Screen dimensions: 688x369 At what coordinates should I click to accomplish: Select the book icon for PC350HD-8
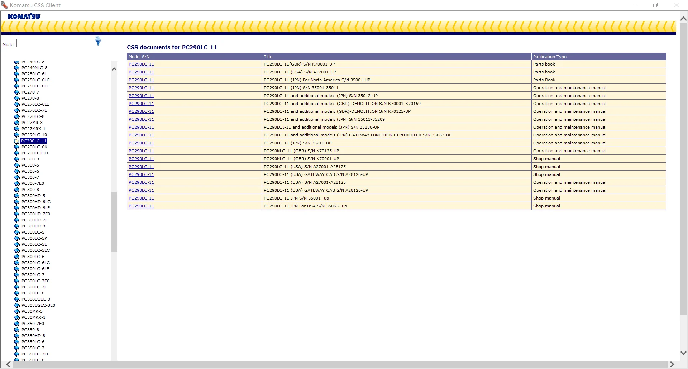(x=16, y=336)
